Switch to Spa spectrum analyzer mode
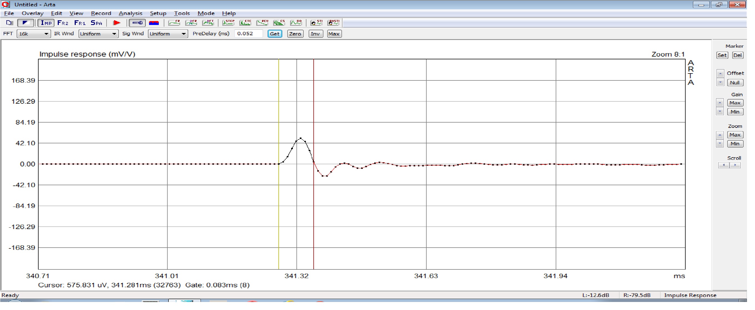The height and width of the screenshot is (310, 755). coord(96,23)
